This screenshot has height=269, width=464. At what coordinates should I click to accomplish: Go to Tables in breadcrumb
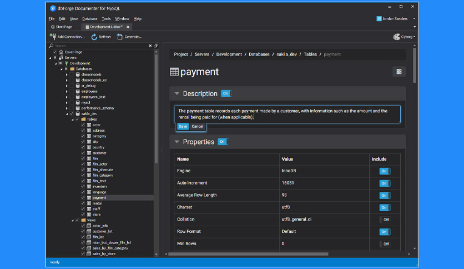[310, 54]
